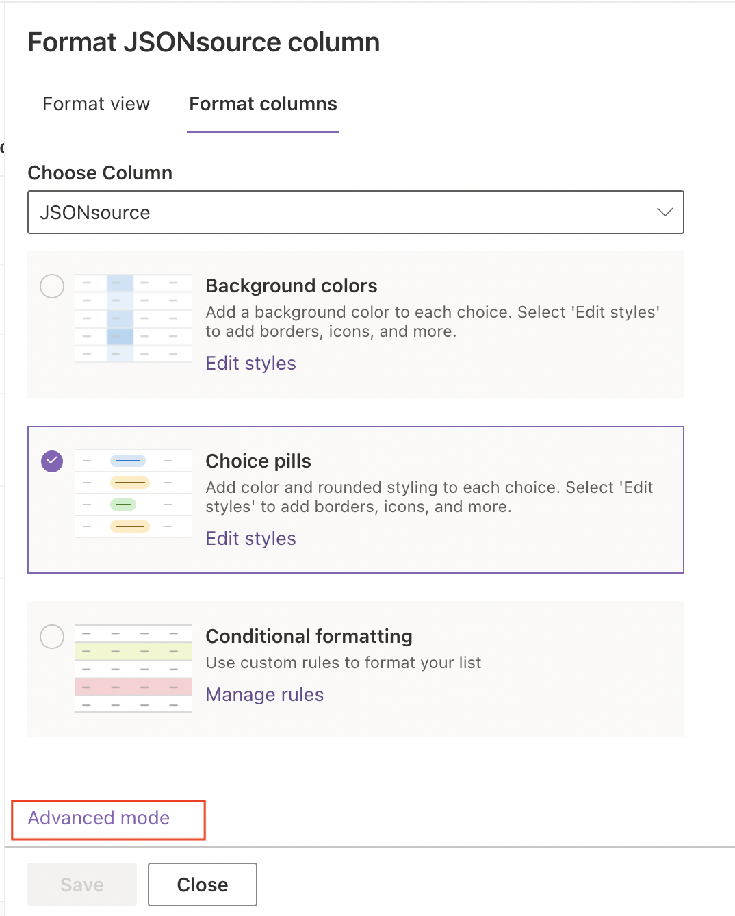Viewport: 735px width, 916px height.
Task: Open Edit styles under Choice pills
Action: pyautogui.click(x=250, y=538)
